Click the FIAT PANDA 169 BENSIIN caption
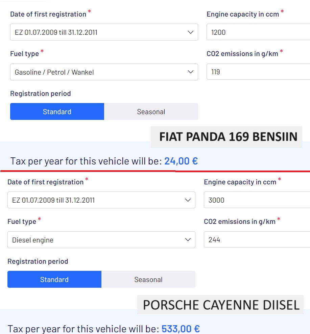This screenshot has width=310, height=334. point(228,137)
